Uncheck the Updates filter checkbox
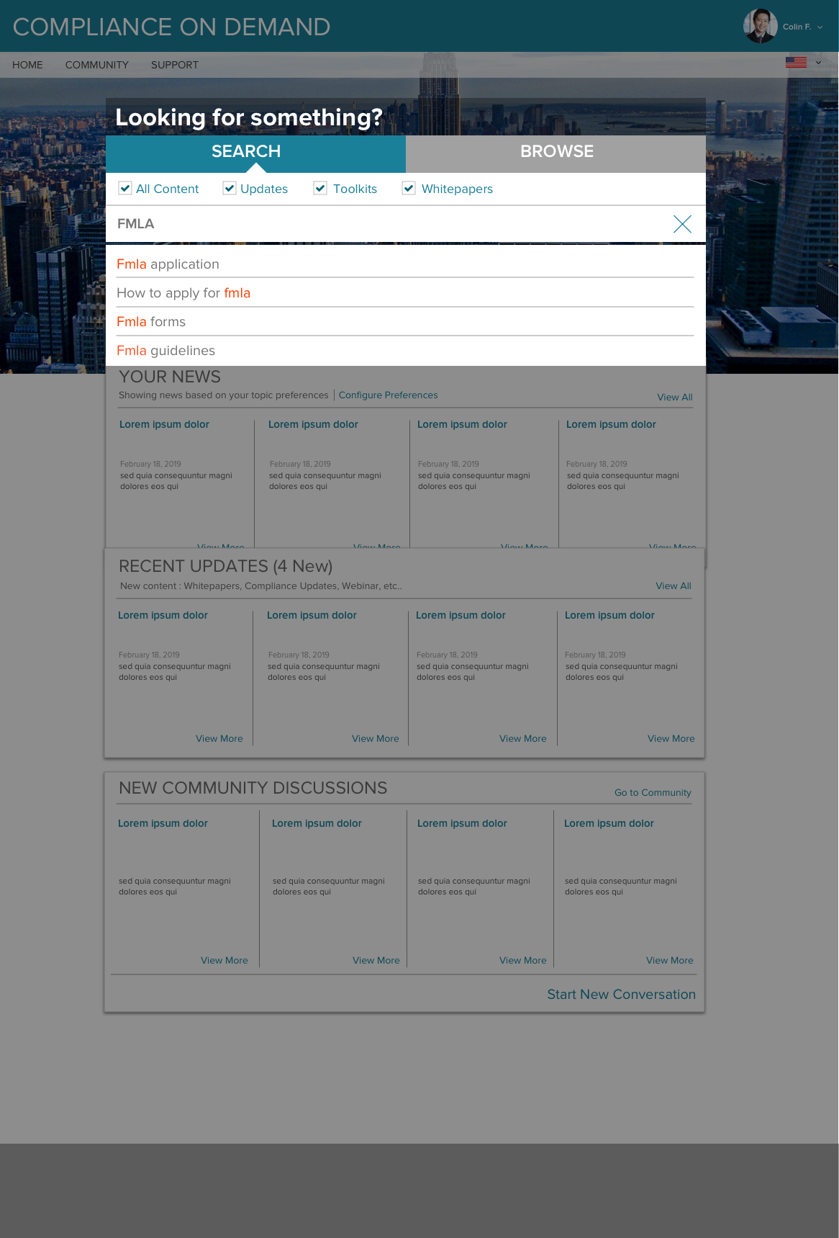 click(x=230, y=188)
